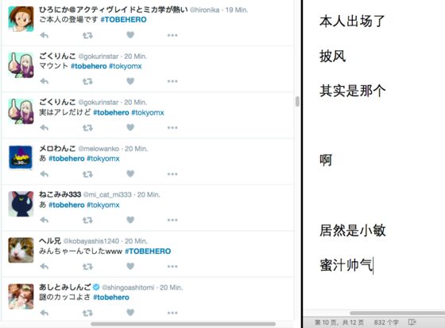The height and width of the screenshot is (328, 445).
Task: Retweet gokurinstar's マウント tweet
Action: pyautogui.click(x=87, y=81)
